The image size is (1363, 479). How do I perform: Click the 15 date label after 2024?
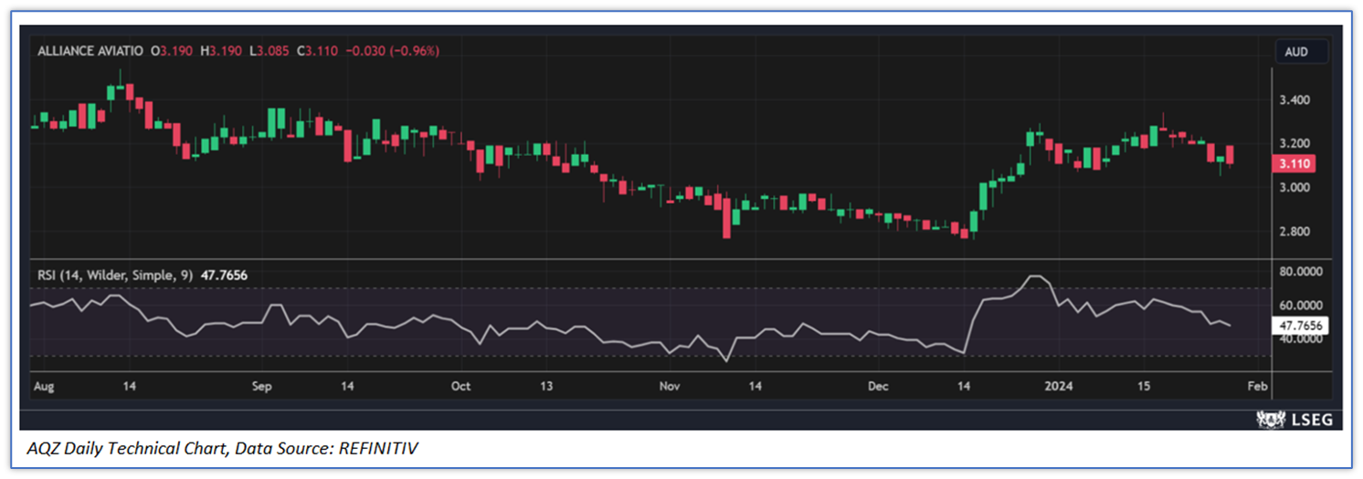coord(1142,386)
